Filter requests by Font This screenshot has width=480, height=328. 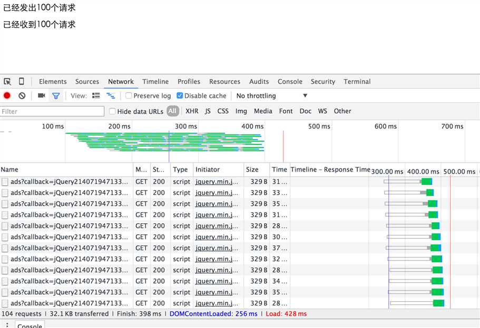286,111
